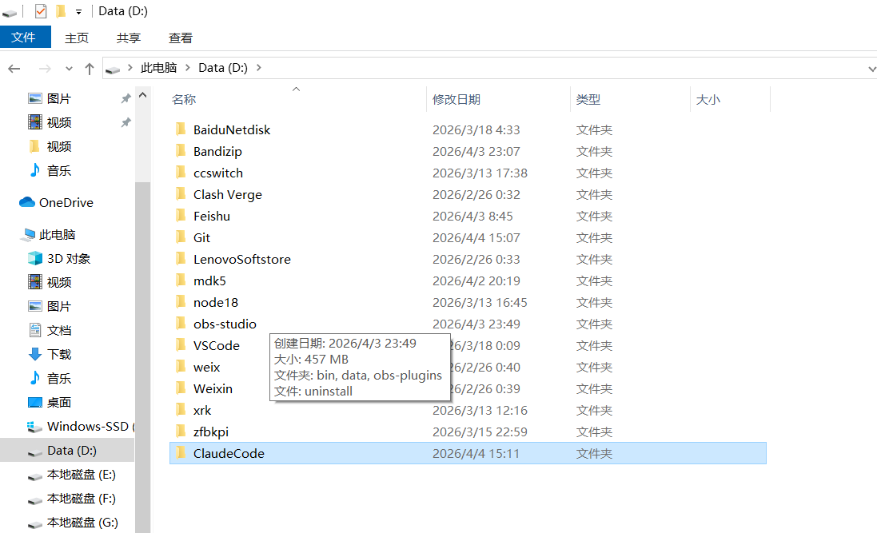Select the pinned 图片 quick access item
This screenshot has width=877, height=533.
click(x=59, y=98)
